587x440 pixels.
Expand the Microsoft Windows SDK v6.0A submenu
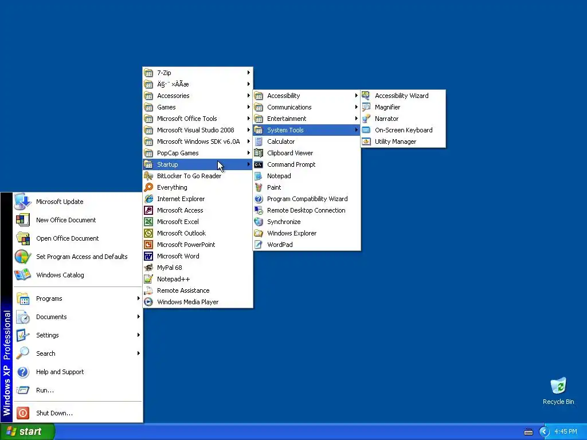[198, 142]
